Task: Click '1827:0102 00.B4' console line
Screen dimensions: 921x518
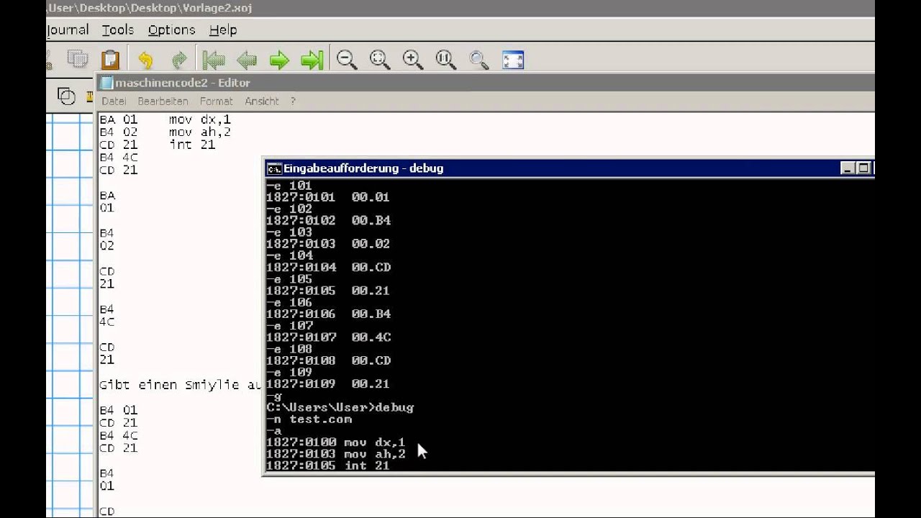Action: (329, 220)
